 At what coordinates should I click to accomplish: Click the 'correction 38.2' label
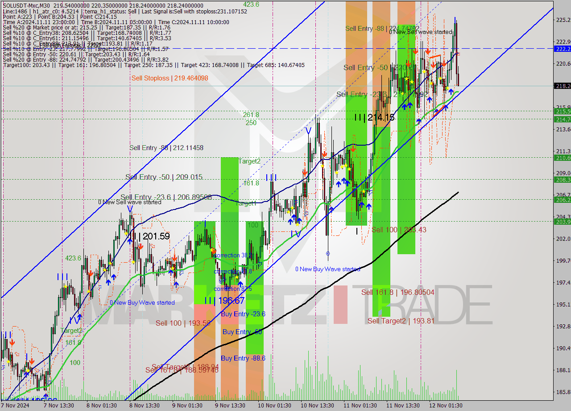234,255
